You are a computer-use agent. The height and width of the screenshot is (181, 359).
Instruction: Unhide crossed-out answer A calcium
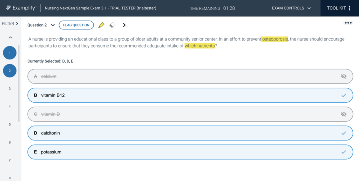(344, 76)
